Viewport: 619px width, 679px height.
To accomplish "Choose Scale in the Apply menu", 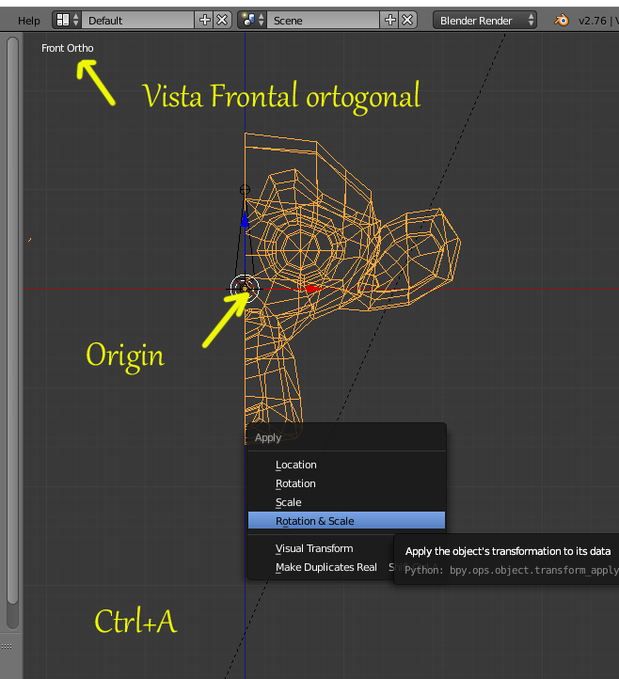I will click(x=346, y=502).
